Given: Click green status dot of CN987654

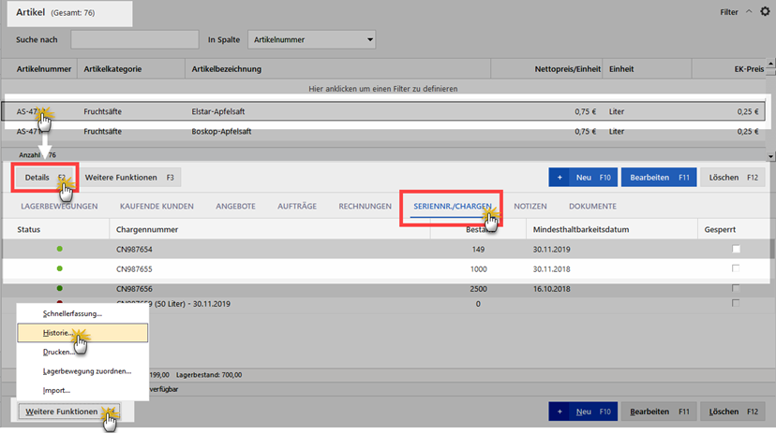Looking at the screenshot, I should pyautogui.click(x=59, y=249).
